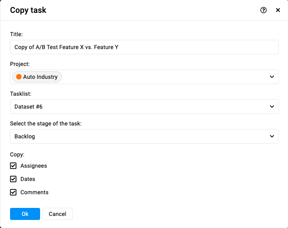Expand the task stage chevron
The width and height of the screenshot is (288, 228).
point(272,136)
